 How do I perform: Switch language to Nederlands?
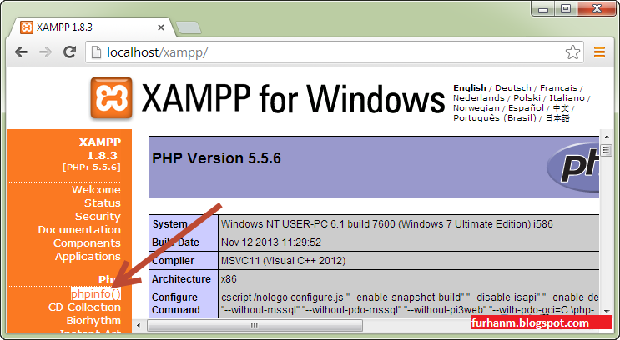[479, 97]
